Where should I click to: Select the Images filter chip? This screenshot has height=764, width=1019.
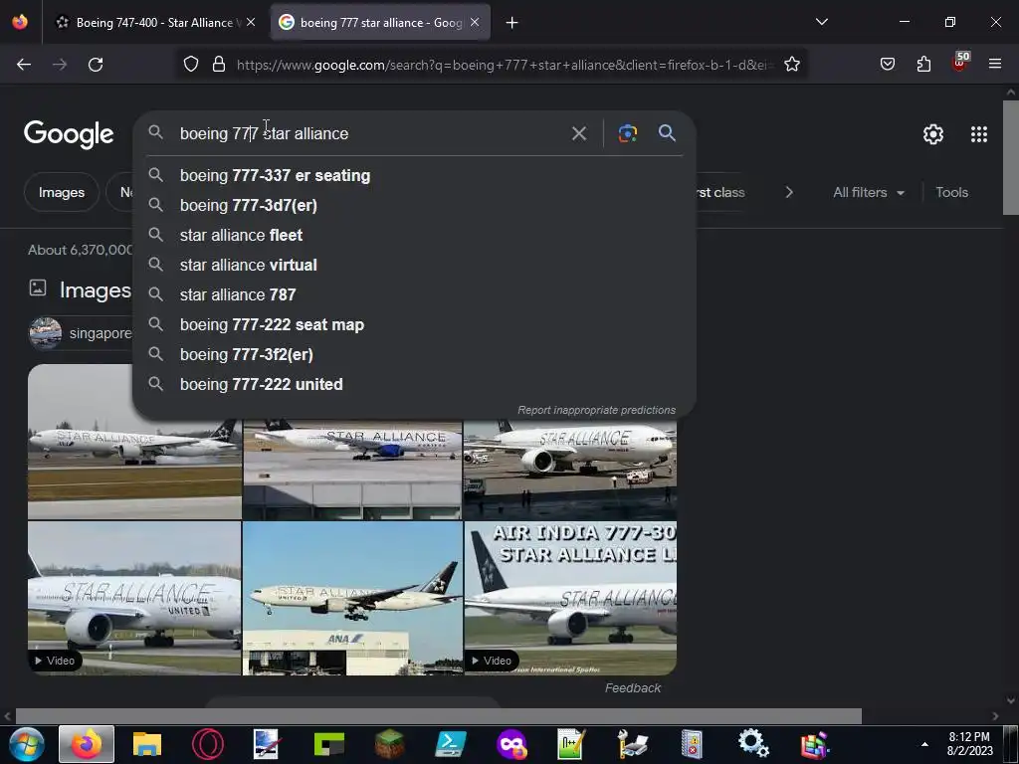point(62,192)
